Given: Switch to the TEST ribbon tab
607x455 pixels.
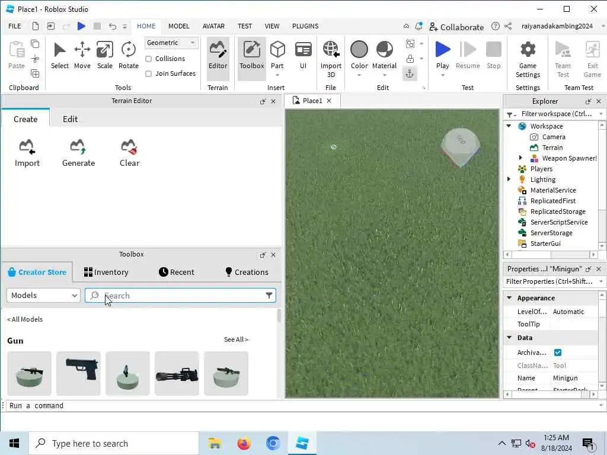Looking at the screenshot, I should pyautogui.click(x=245, y=26).
